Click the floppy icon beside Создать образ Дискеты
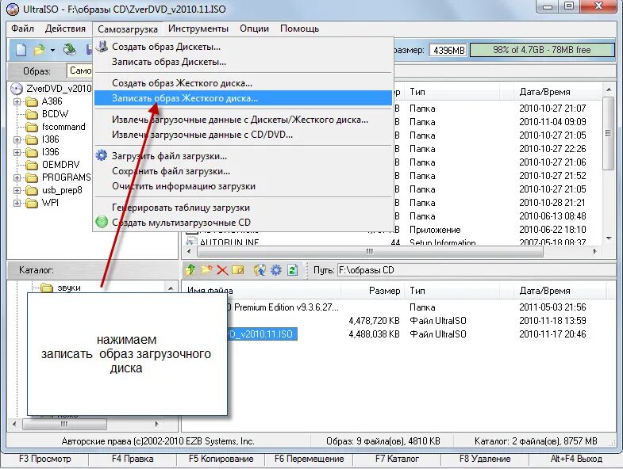This screenshot has width=623, height=469. [102, 47]
